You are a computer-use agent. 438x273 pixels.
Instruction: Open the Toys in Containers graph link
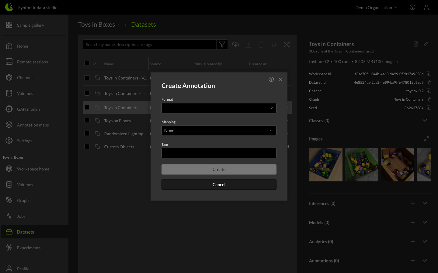409,99
